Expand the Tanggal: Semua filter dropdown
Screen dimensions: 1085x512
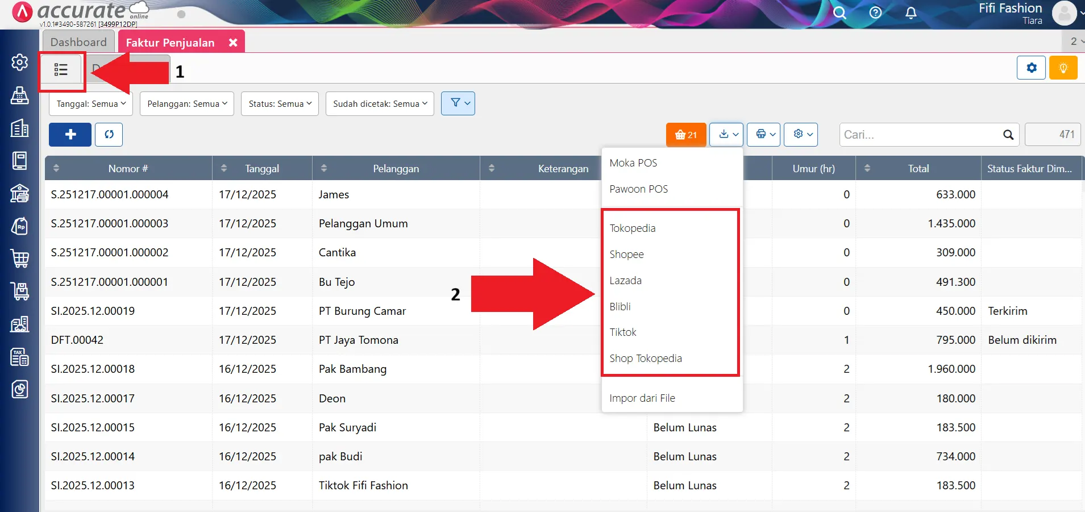[x=91, y=104]
